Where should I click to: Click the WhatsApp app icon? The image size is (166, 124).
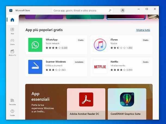35,45
